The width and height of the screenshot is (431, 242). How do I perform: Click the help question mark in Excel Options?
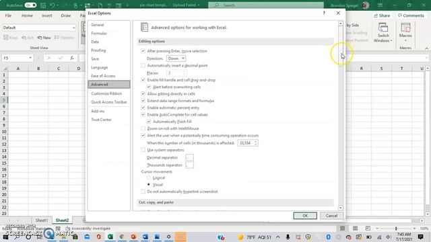(x=324, y=13)
